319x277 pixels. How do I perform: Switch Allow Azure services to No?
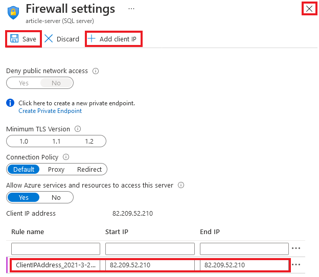pos(56,198)
